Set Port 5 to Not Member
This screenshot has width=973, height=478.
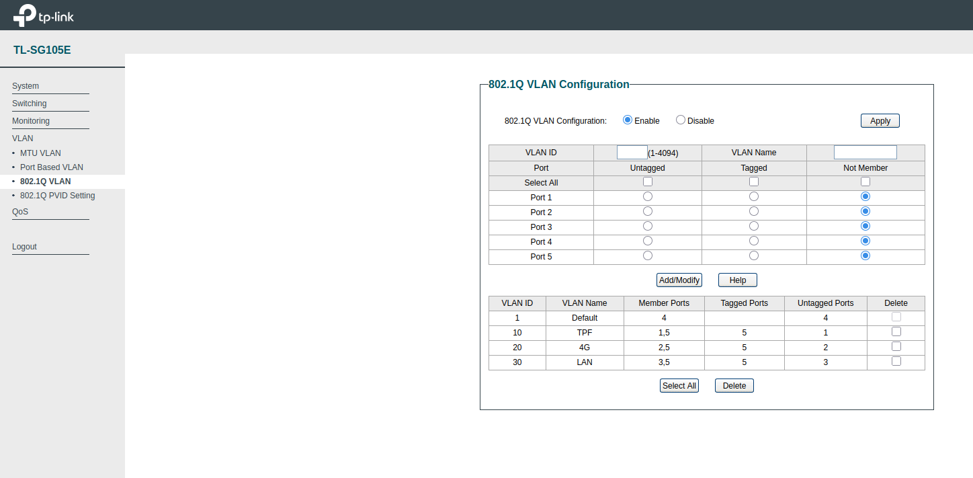tap(865, 255)
